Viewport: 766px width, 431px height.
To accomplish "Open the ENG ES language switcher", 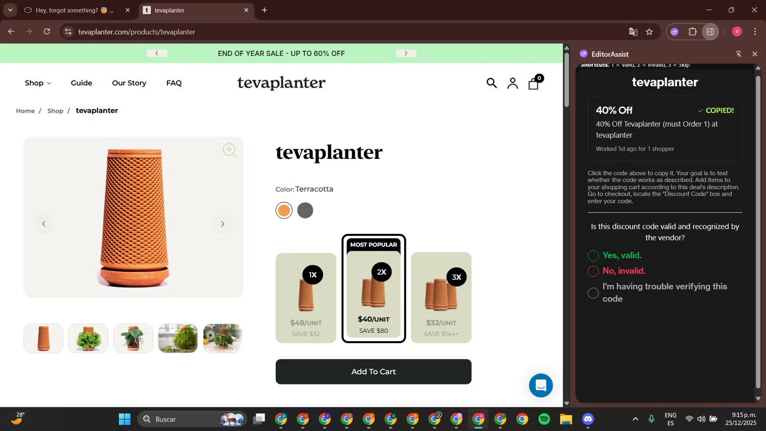I will (671, 419).
